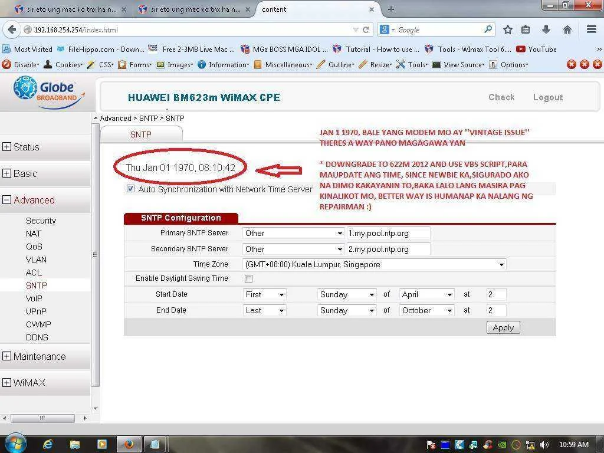Open the taskbar clock showing 10:59 AM

coord(574,445)
